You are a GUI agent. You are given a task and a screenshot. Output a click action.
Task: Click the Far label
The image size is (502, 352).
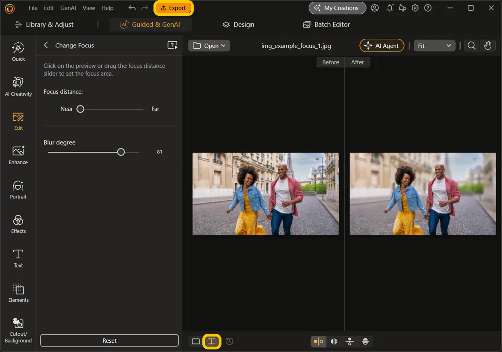click(155, 109)
